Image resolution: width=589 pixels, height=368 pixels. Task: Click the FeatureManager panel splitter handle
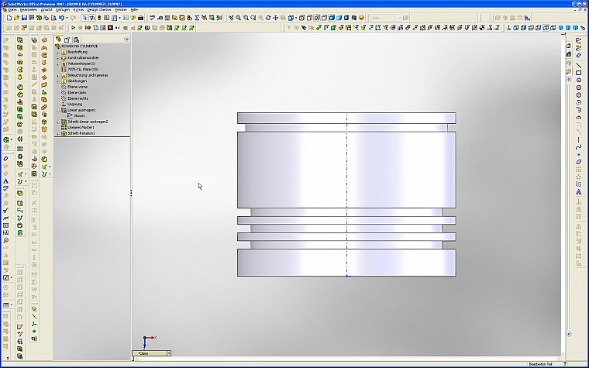[131, 193]
